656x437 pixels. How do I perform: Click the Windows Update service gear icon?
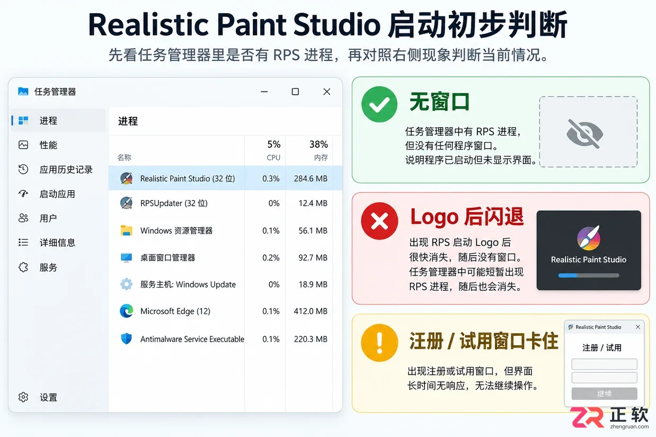coord(126,284)
